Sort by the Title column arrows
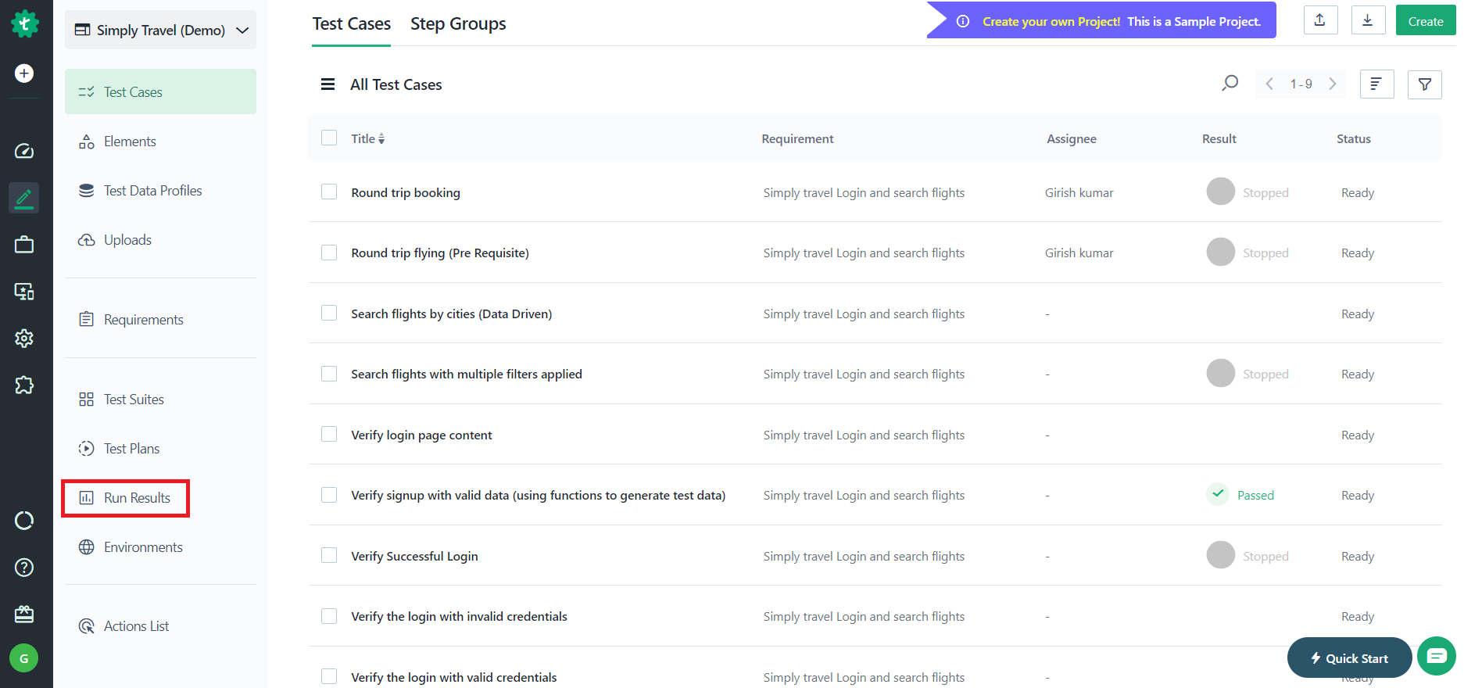 (x=381, y=139)
